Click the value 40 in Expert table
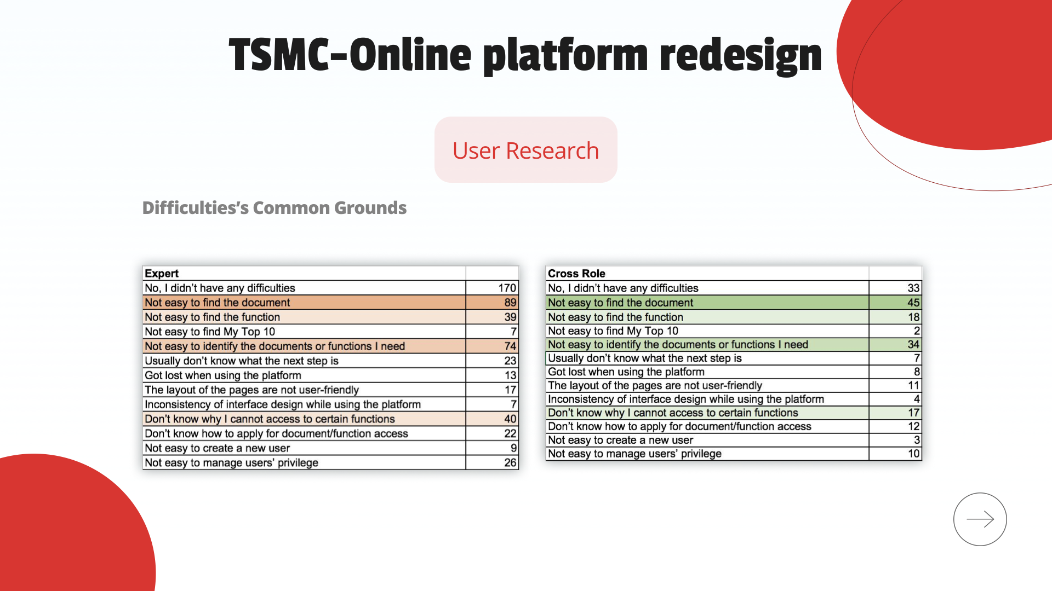1052x591 pixels. 510,419
